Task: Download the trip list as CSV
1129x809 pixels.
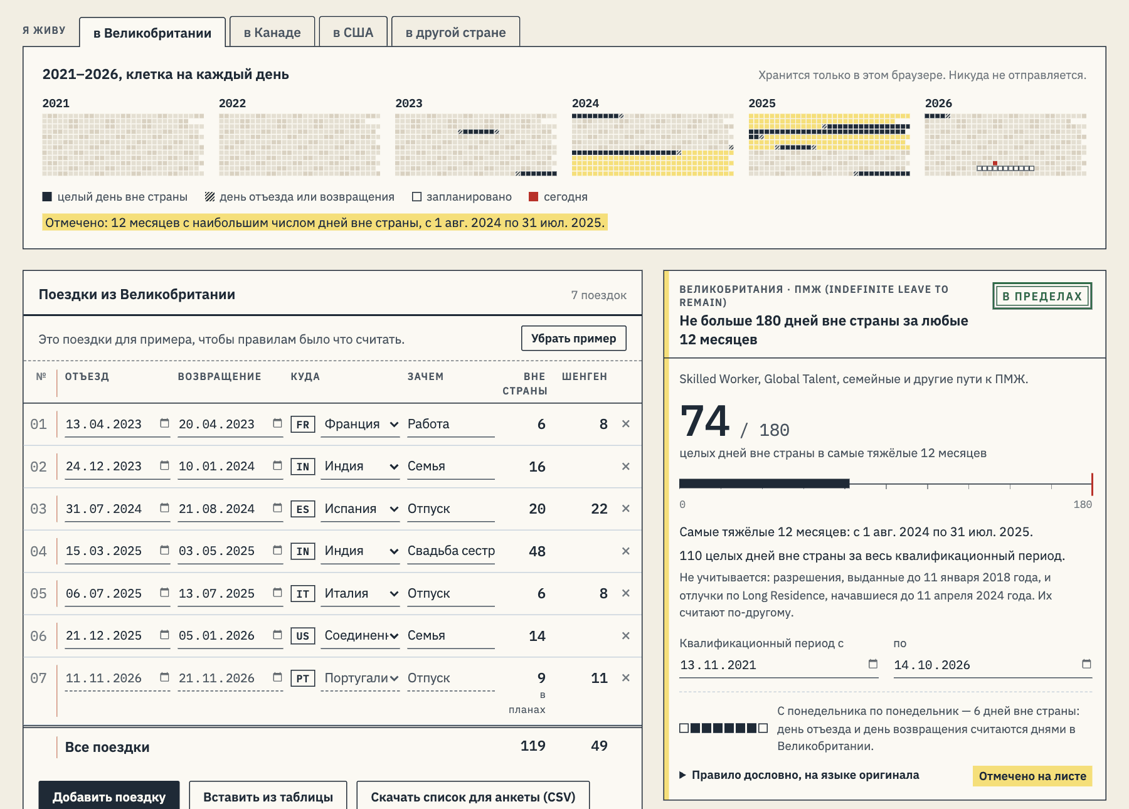Action: tap(473, 795)
